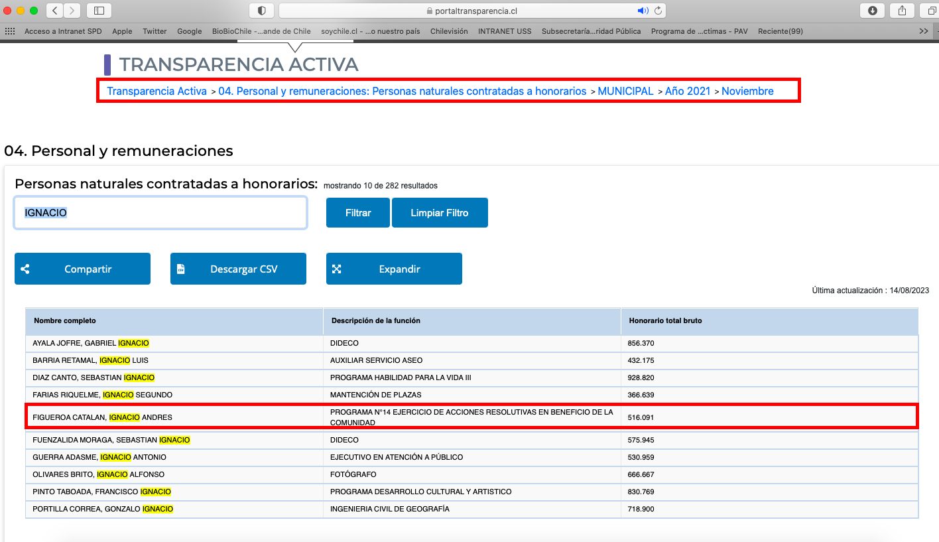
Task: Mute tab audio speaker icon
Action: (643, 11)
